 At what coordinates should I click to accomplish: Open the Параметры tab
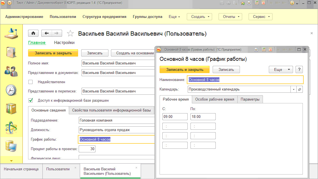250,99
